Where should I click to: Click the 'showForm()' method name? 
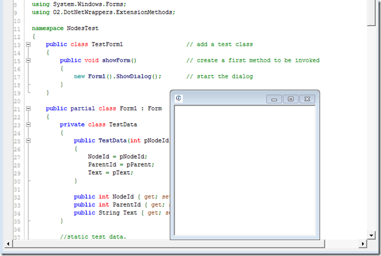(x=120, y=60)
